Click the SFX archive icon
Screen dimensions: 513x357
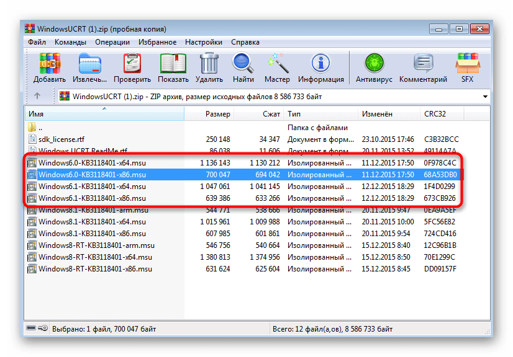tap(468, 63)
